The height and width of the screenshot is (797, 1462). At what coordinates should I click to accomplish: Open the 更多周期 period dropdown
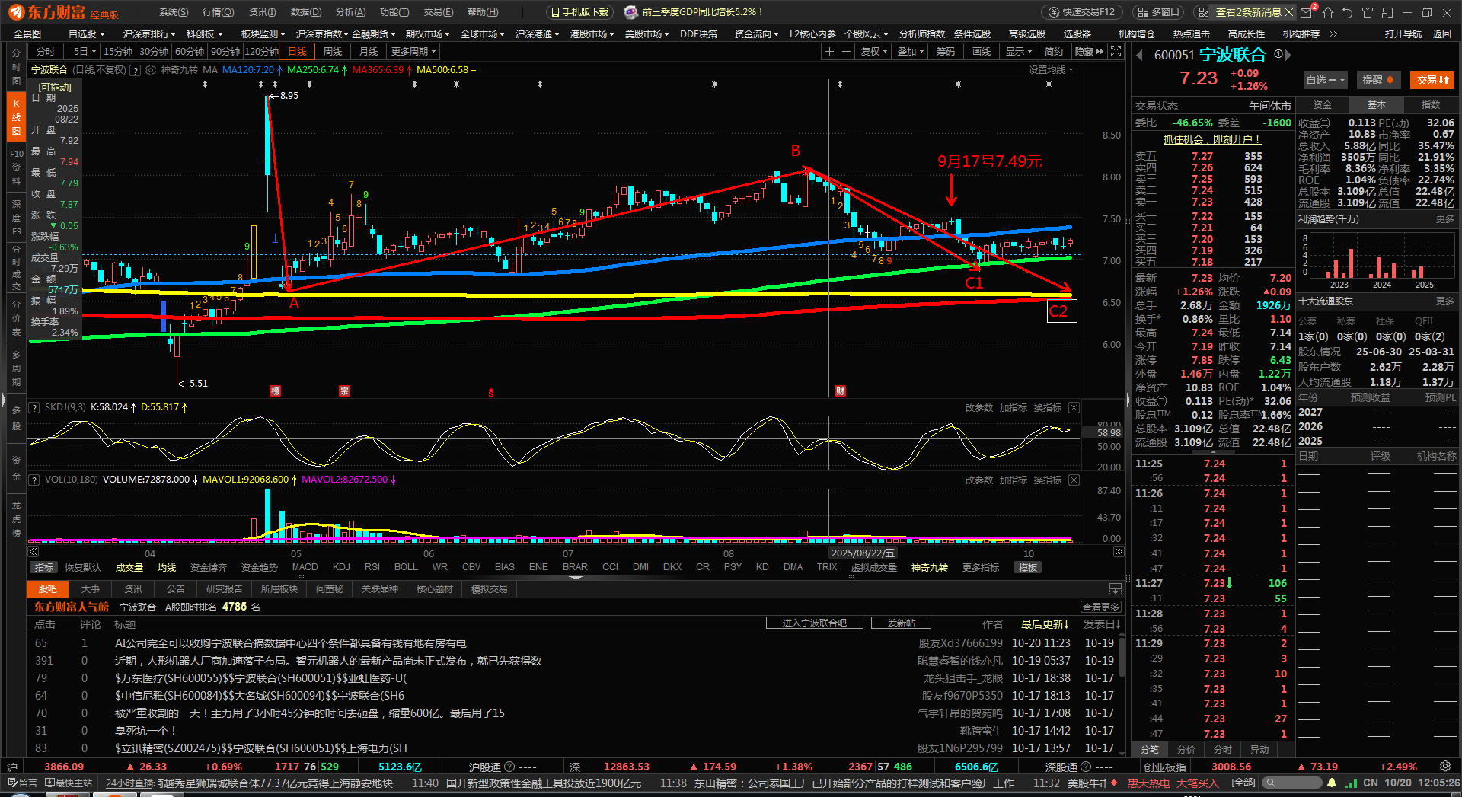pyautogui.click(x=413, y=52)
